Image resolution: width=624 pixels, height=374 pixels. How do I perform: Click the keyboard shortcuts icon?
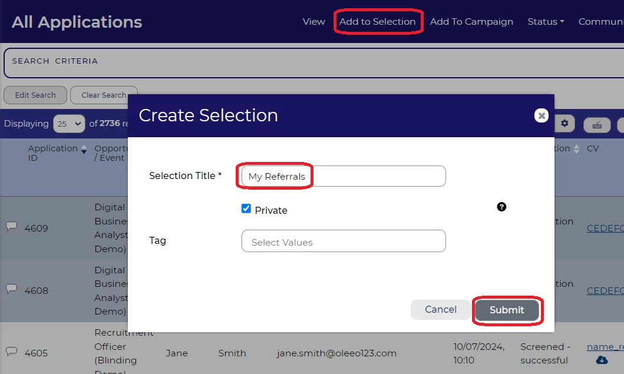(597, 125)
